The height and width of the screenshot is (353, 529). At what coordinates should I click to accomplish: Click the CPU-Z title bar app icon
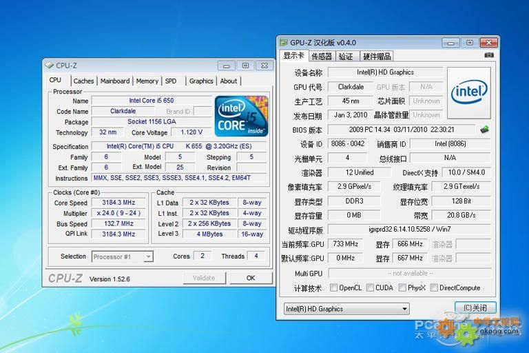tap(50, 65)
